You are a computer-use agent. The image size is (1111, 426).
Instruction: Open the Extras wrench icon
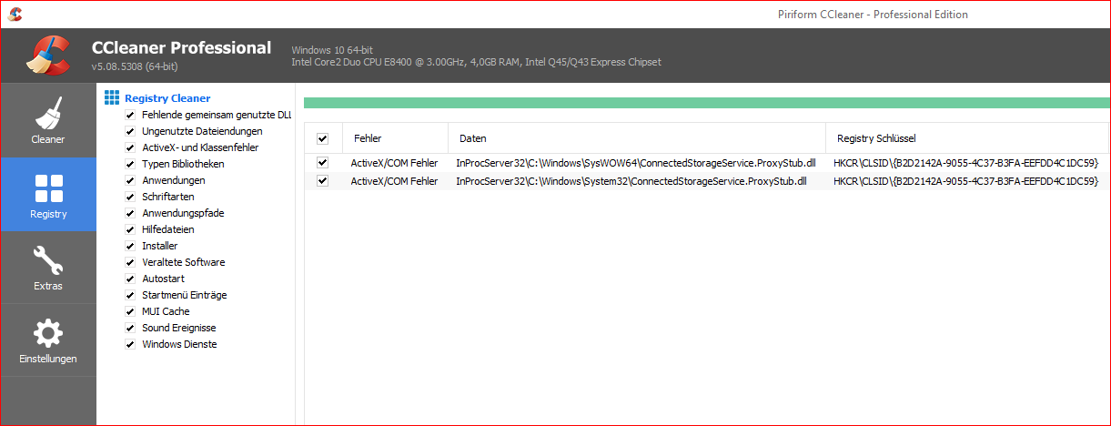[48, 260]
